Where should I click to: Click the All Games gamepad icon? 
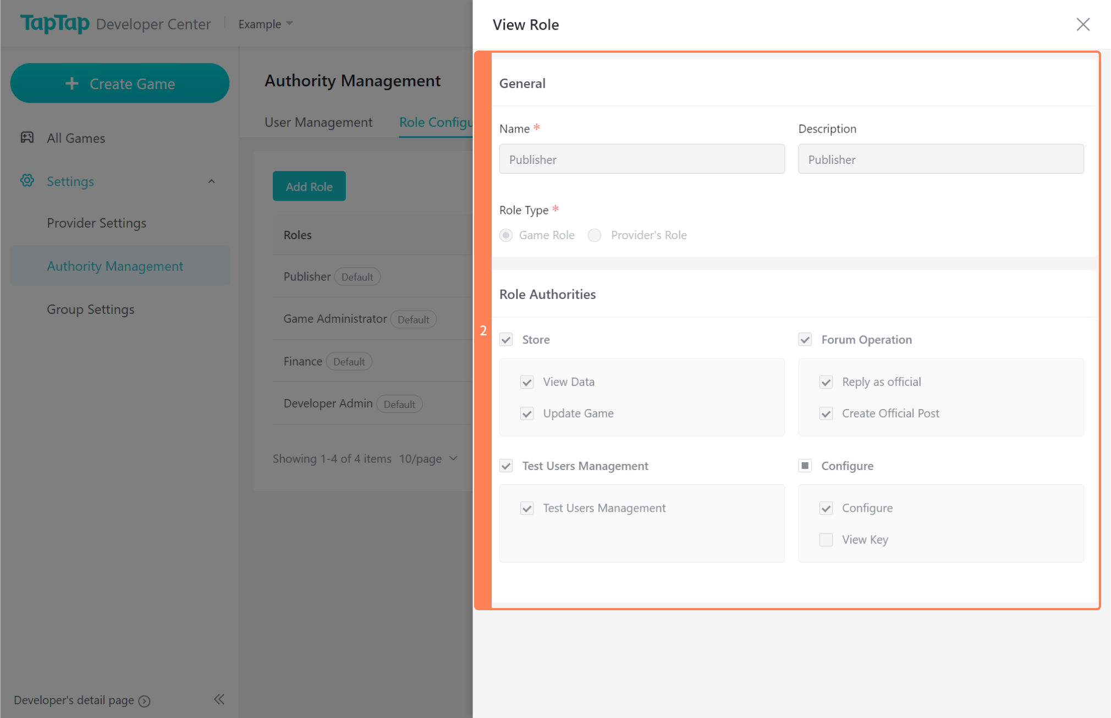(27, 137)
